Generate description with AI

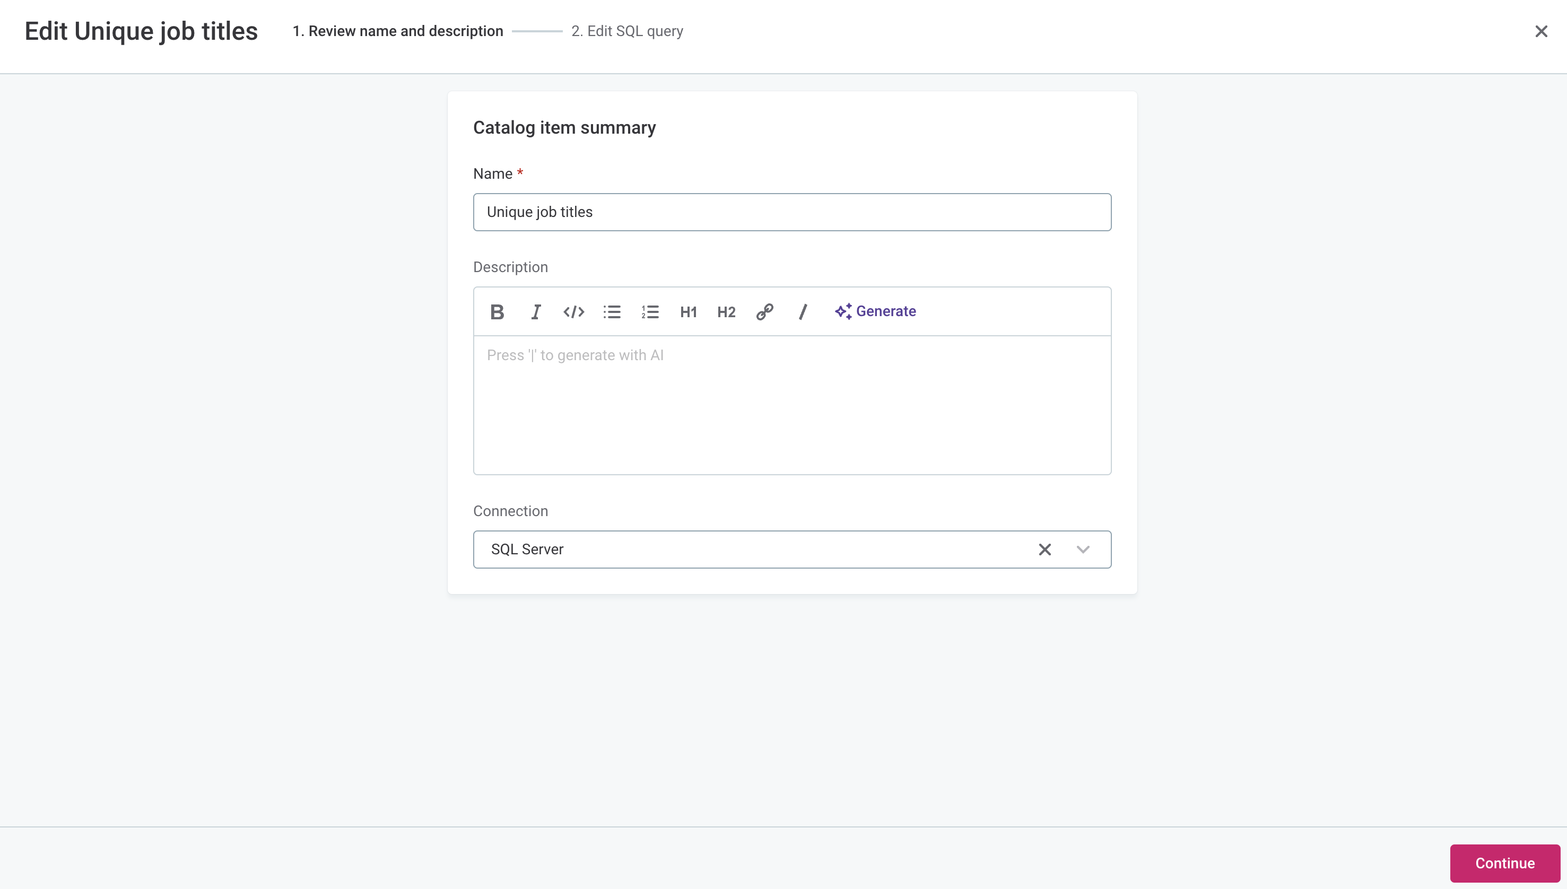(875, 311)
